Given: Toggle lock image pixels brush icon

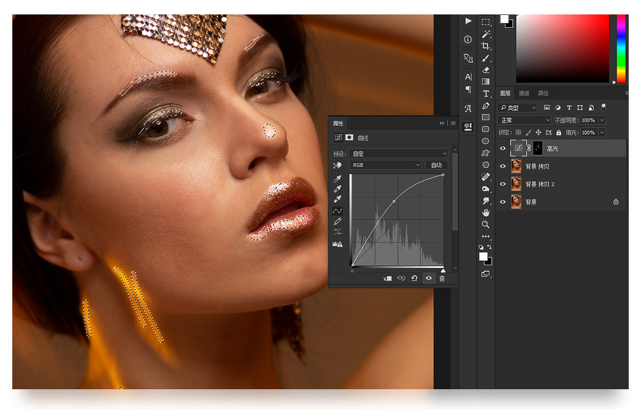Looking at the screenshot, I should tap(528, 133).
